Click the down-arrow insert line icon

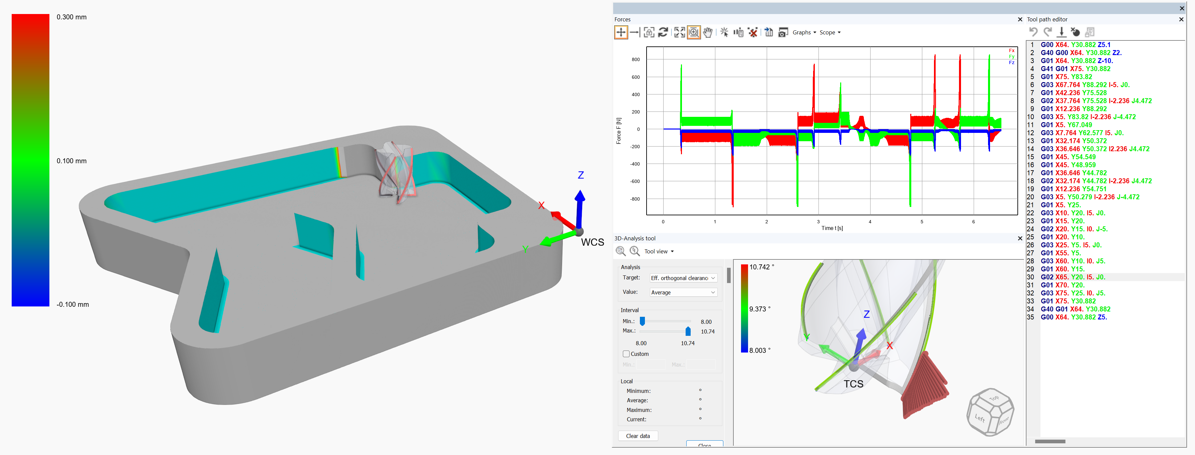coord(1061,32)
